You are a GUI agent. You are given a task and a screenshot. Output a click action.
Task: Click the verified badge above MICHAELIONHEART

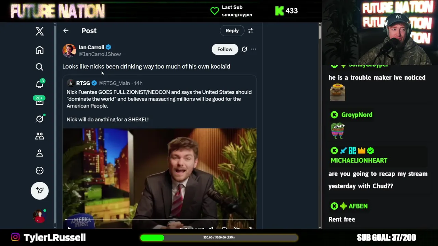[x=371, y=151]
